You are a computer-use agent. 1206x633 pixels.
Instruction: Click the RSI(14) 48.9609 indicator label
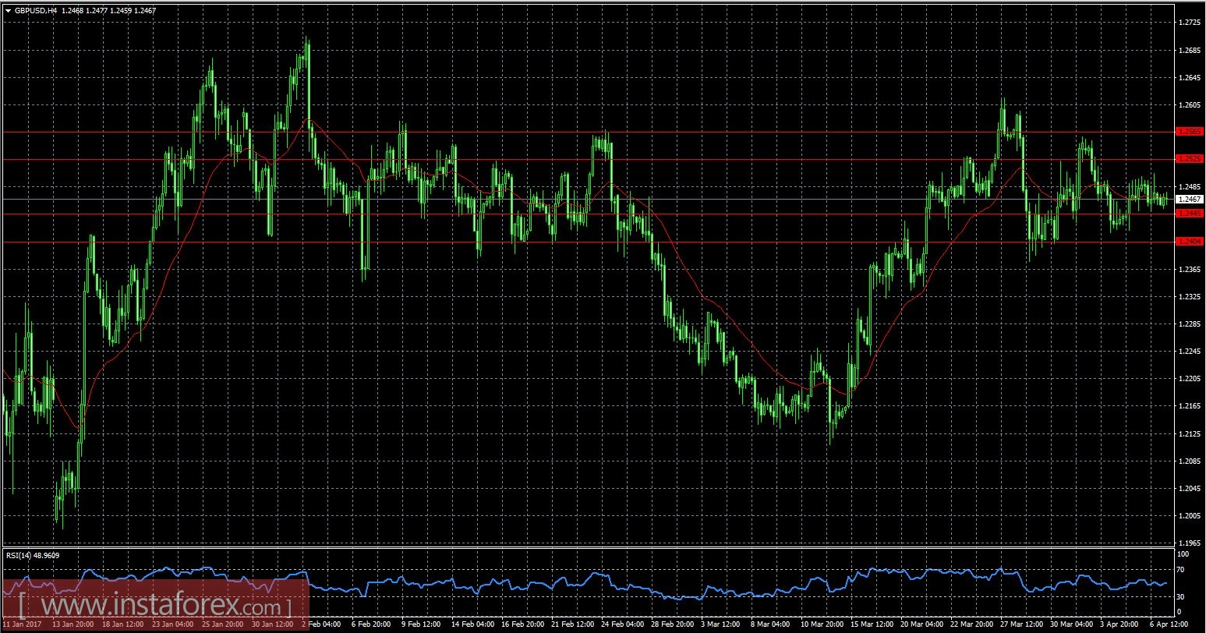[x=33, y=556]
